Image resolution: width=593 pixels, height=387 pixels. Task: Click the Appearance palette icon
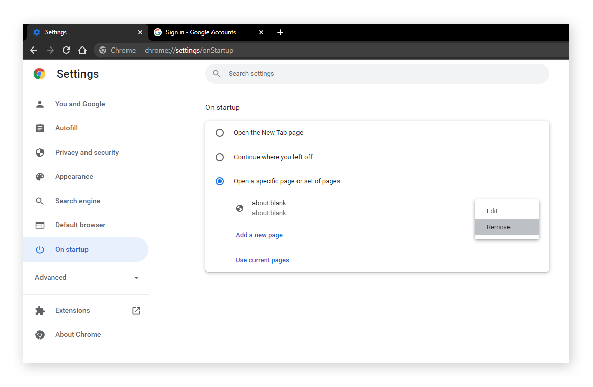click(40, 177)
